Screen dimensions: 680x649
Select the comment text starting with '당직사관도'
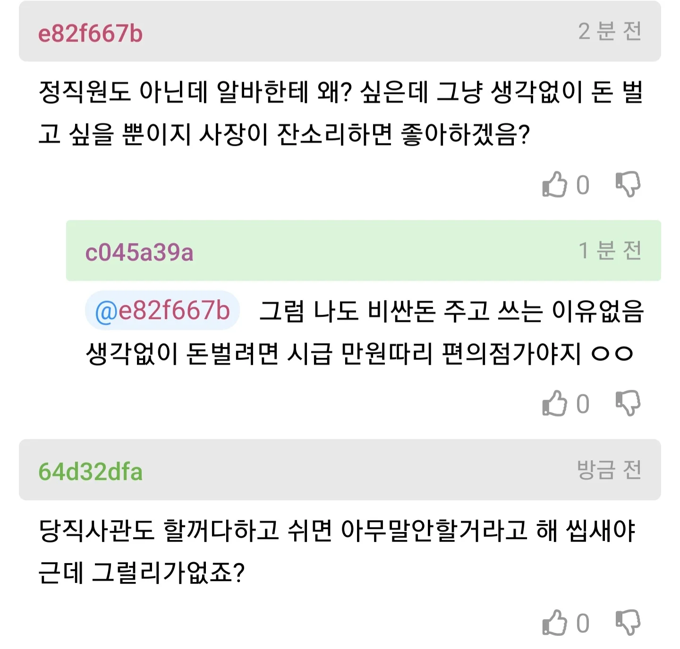[336, 551]
